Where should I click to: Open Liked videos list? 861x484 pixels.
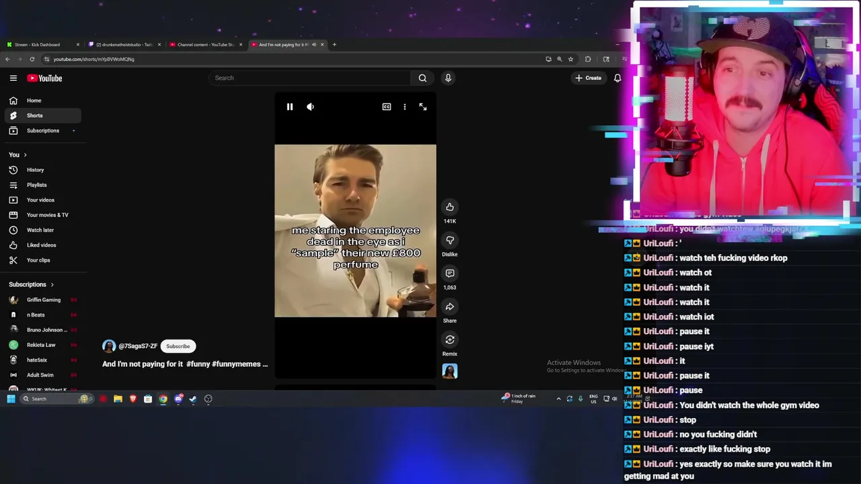click(43, 245)
